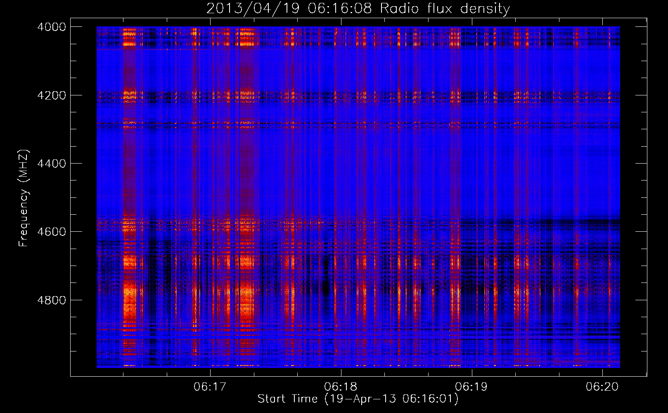Click the 06:19 time tick label
The height and width of the screenshot is (413, 668).
click(471, 387)
